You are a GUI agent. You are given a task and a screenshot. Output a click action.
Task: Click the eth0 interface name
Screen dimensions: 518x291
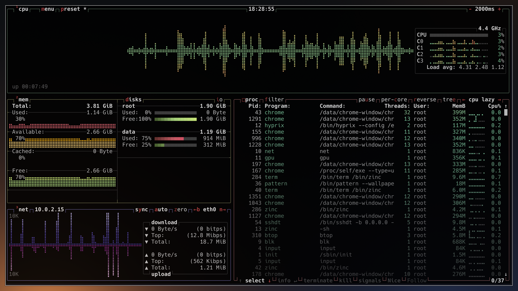[209, 209]
